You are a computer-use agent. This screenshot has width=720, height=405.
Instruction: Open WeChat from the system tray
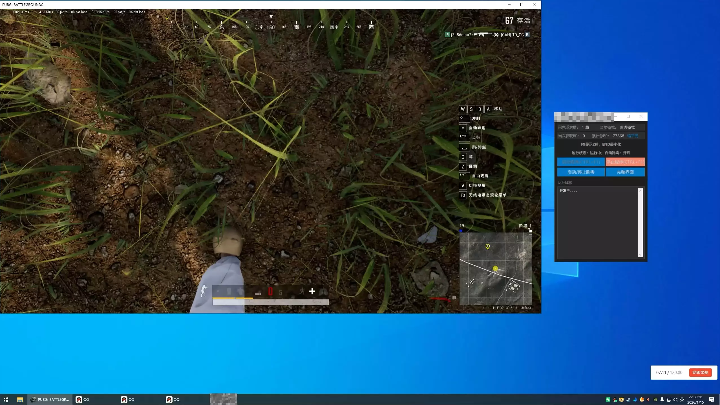[608, 400]
